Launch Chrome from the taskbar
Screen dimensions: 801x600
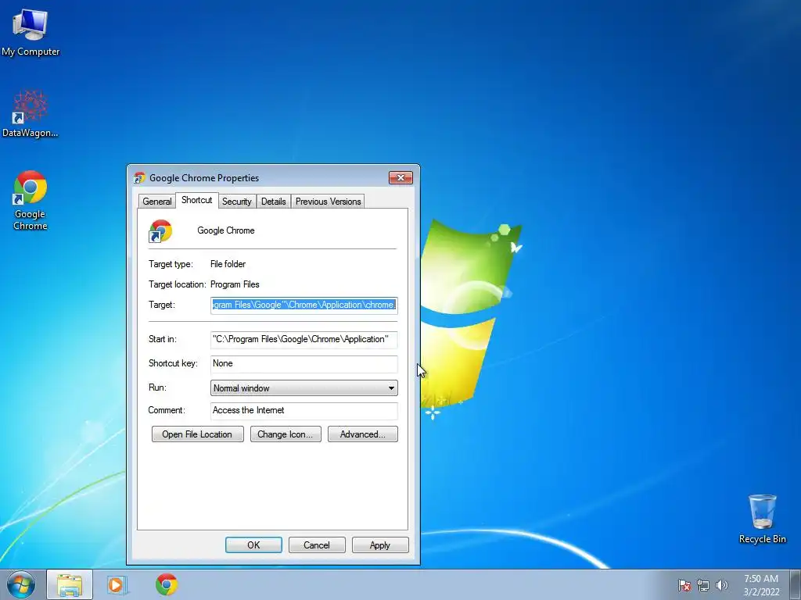pyautogui.click(x=167, y=584)
